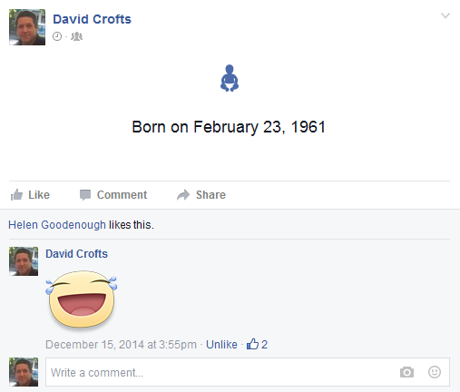Viewport: 460px width, 392px height.
Task: Click the thumbs-up Like icon
Action: coord(16,195)
